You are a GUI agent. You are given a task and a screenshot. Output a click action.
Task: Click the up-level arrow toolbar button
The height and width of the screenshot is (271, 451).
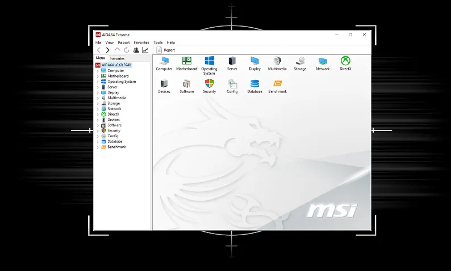(x=117, y=50)
